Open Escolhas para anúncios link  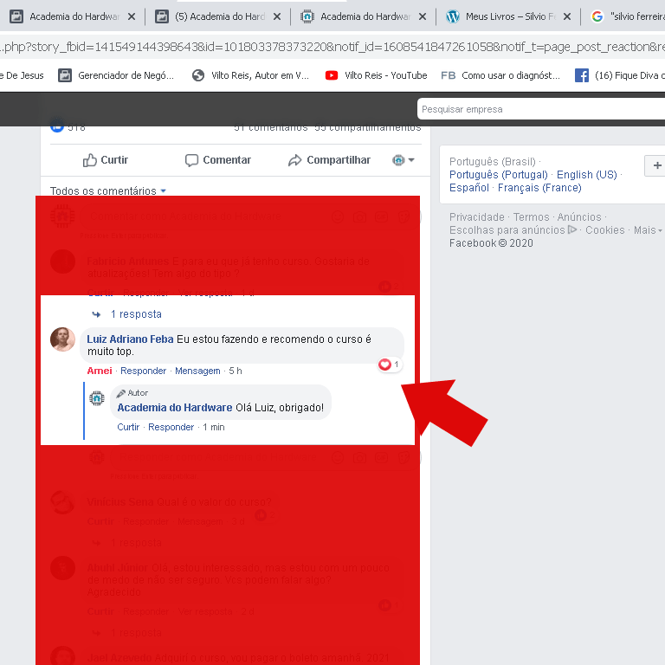513,229
